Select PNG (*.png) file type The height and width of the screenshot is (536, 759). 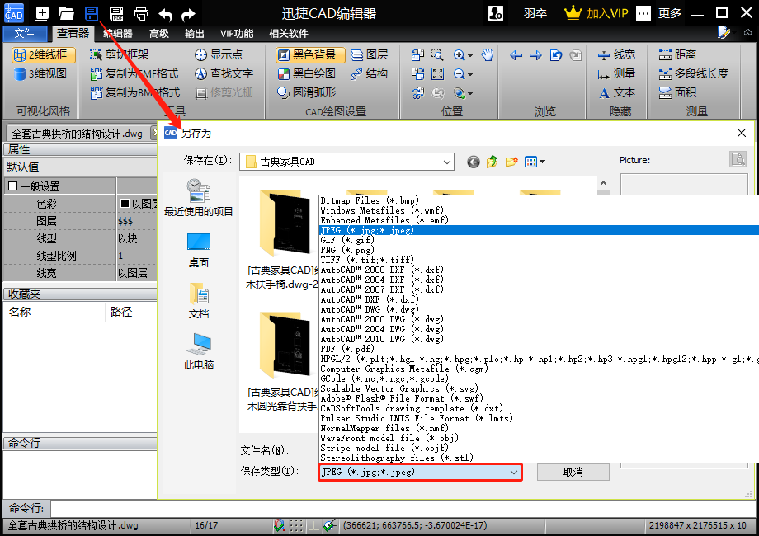coord(539,250)
